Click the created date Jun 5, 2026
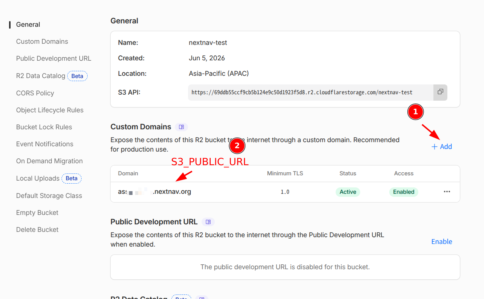Image resolution: width=484 pixels, height=299 pixels. point(207,58)
